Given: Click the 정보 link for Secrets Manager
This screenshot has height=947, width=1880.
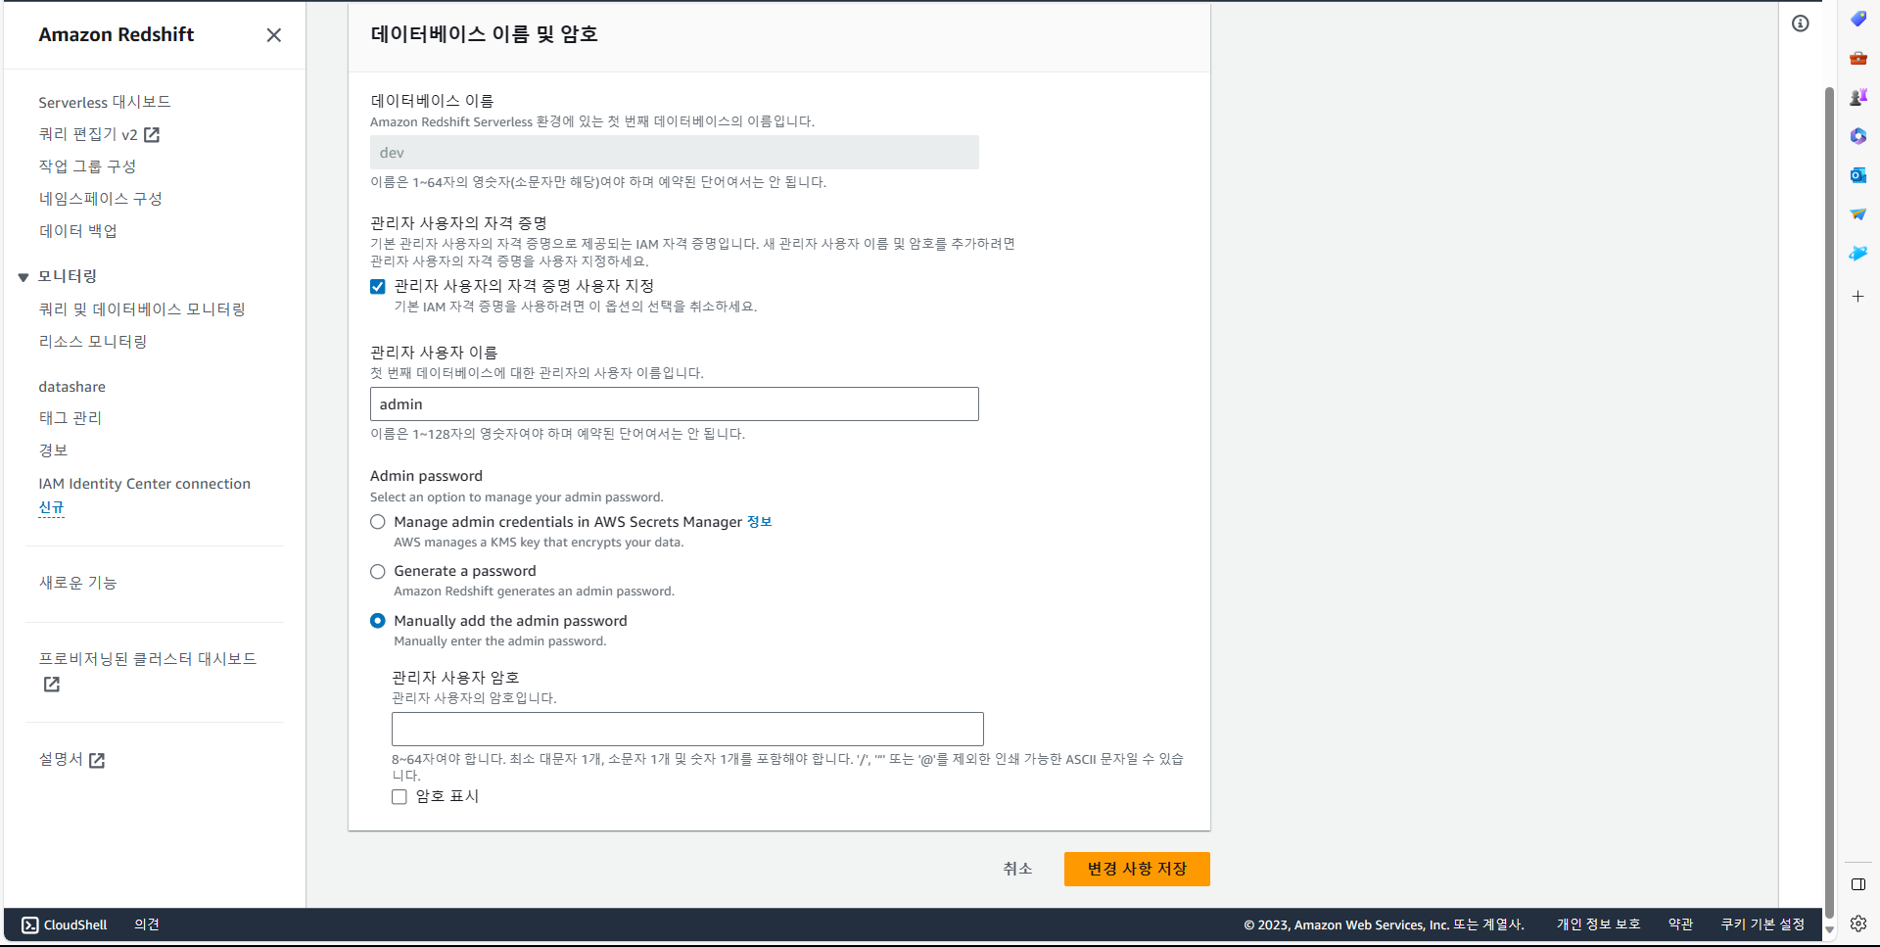Looking at the screenshot, I should click(x=759, y=522).
